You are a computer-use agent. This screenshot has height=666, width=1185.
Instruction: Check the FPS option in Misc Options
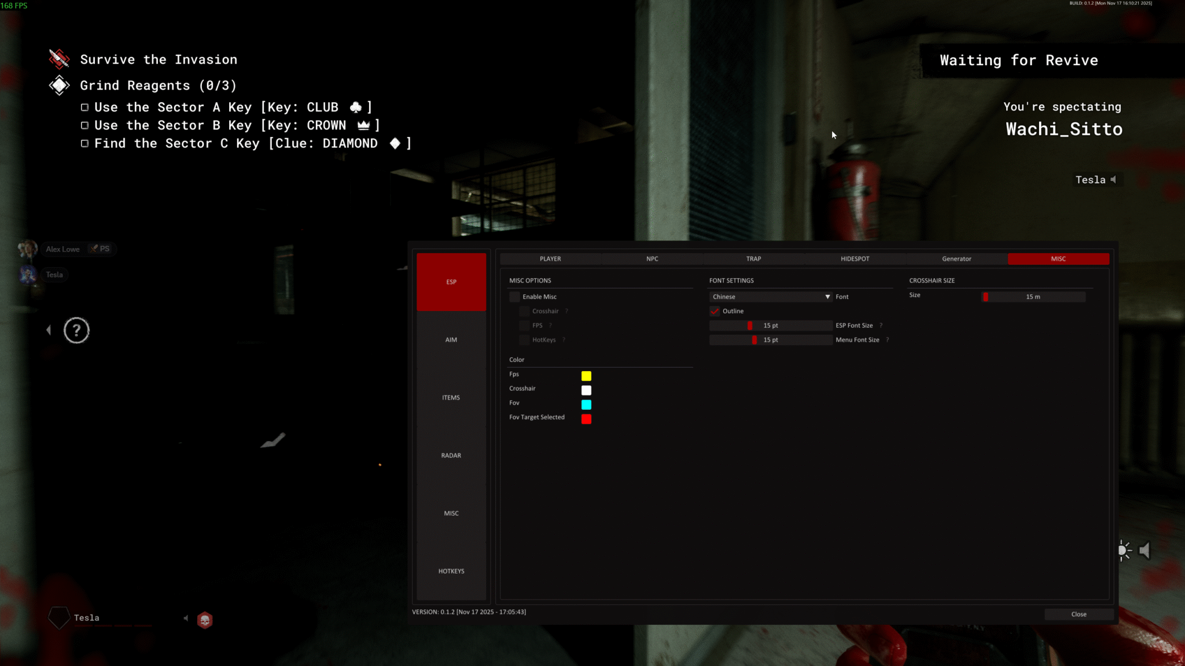(x=525, y=325)
